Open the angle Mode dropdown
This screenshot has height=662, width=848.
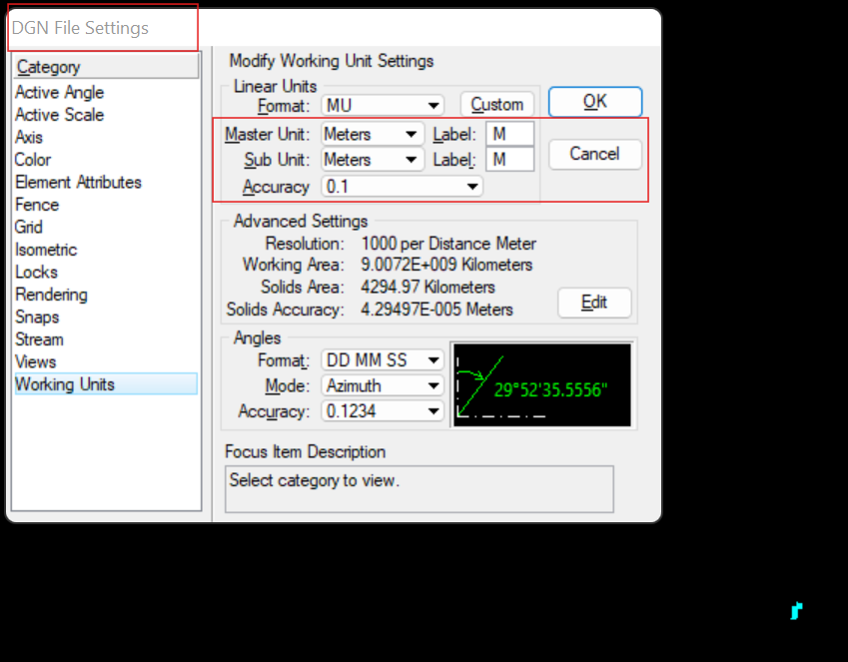coord(382,385)
